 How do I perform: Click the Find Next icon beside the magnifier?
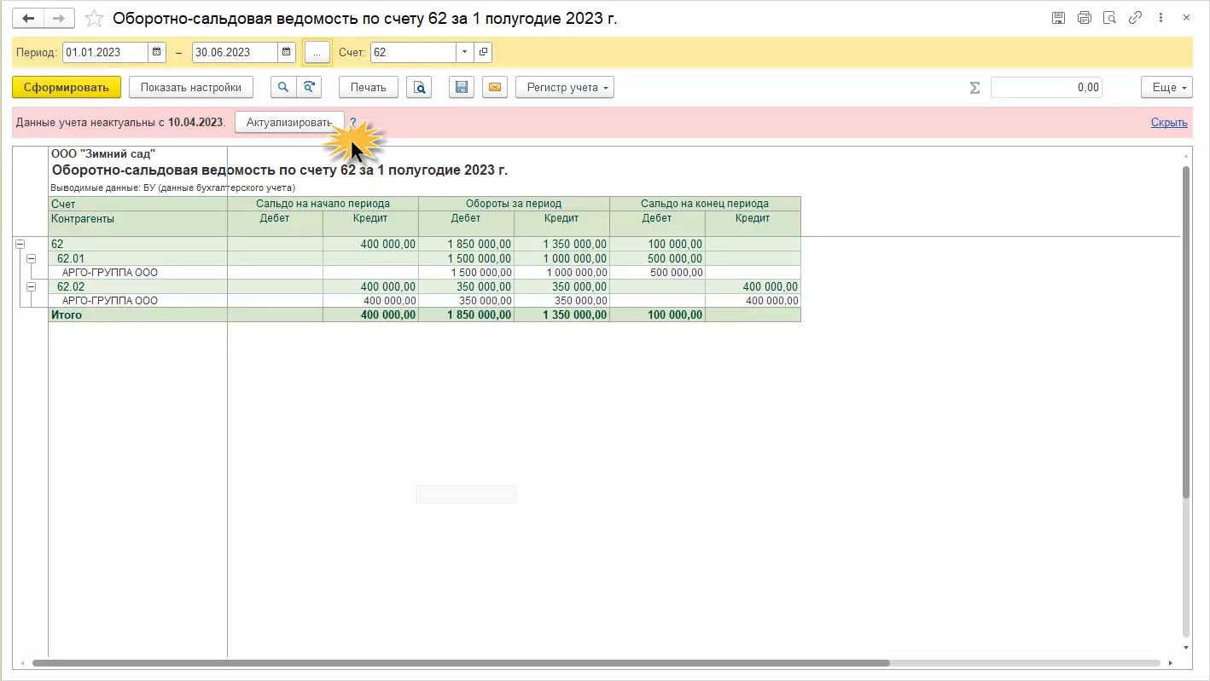pos(309,87)
